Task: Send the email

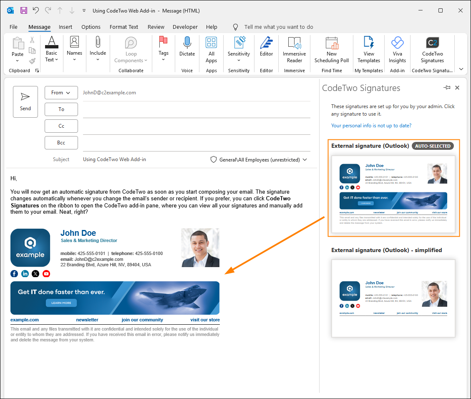Action: click(x=25, y=102)
